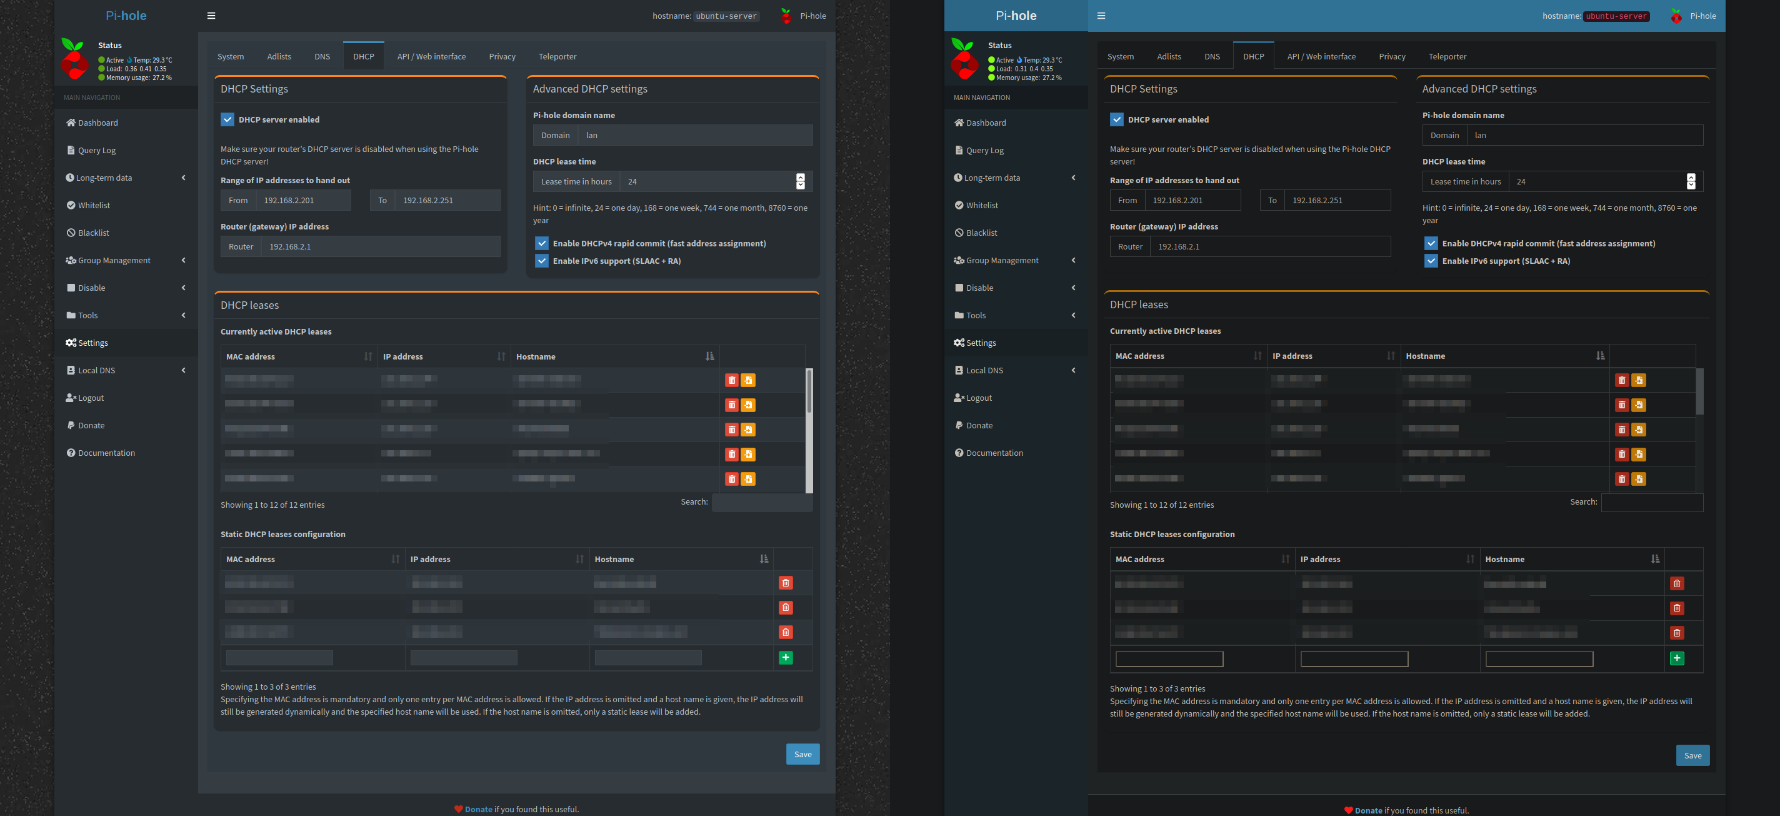The image size is (1780, 816).
Task: Toggle IPv6 support checkbox in right window
Action: pyautogui.click(x=1431, y=261)
